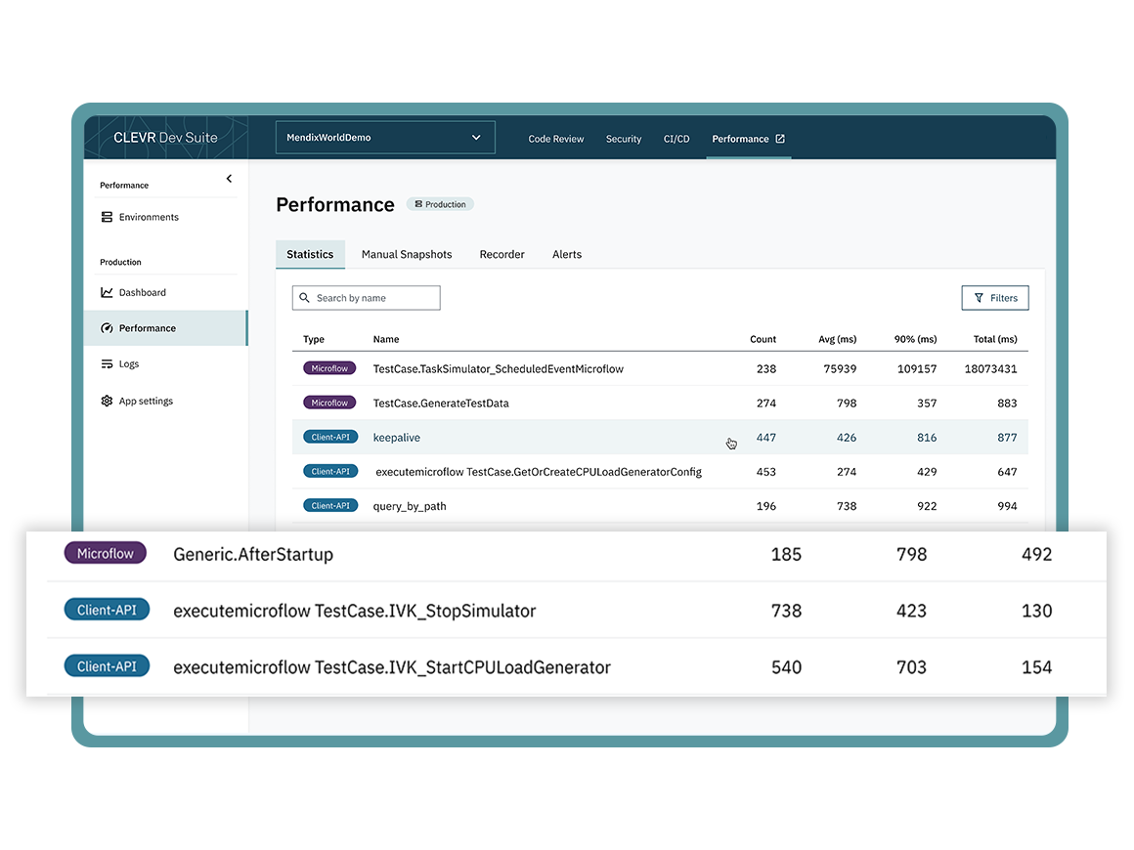Focus the Search by name field
The image size is (1134, 850).
coord(366,298)
